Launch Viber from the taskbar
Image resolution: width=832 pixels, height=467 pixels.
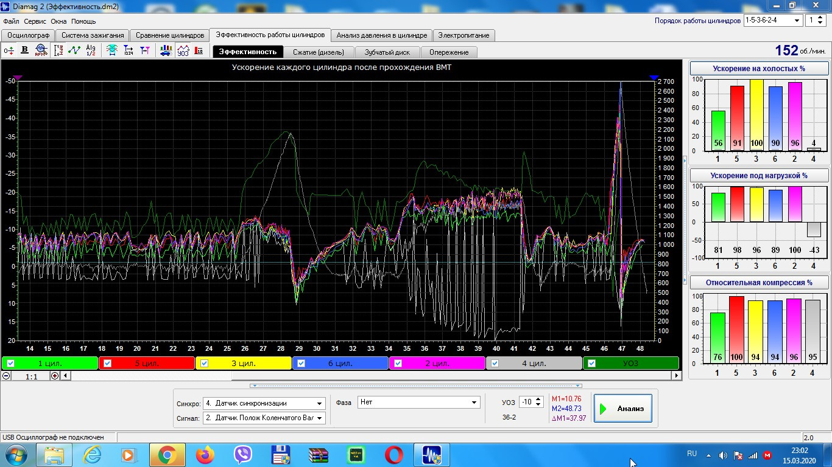click(x=243, y=454)
